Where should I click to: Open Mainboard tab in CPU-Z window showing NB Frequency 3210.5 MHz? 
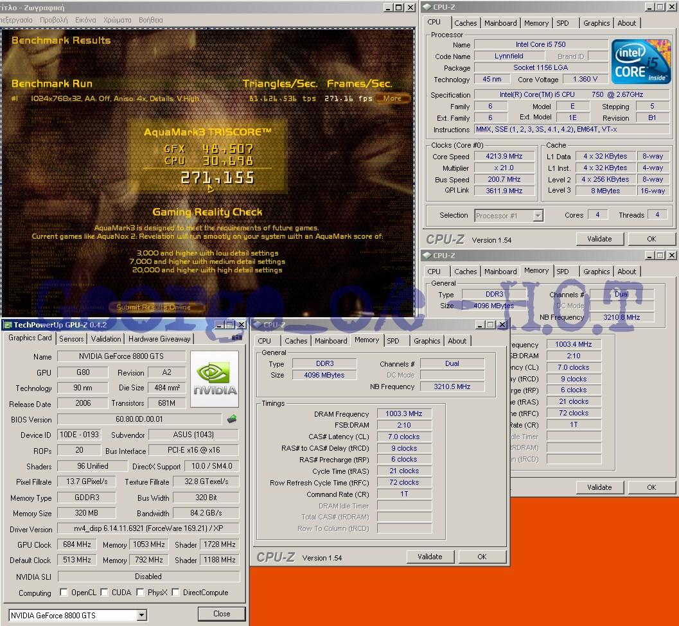click(x=331, y=341)
